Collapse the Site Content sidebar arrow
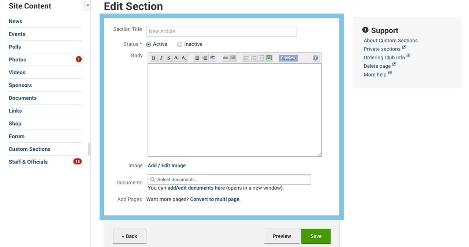Screen dimensions: 469x247 click(x=88, y=5)
